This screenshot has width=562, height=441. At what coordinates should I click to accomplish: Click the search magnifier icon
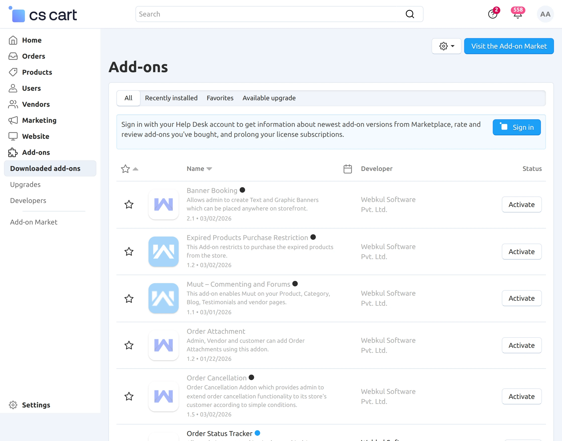[x=410, y=14]
